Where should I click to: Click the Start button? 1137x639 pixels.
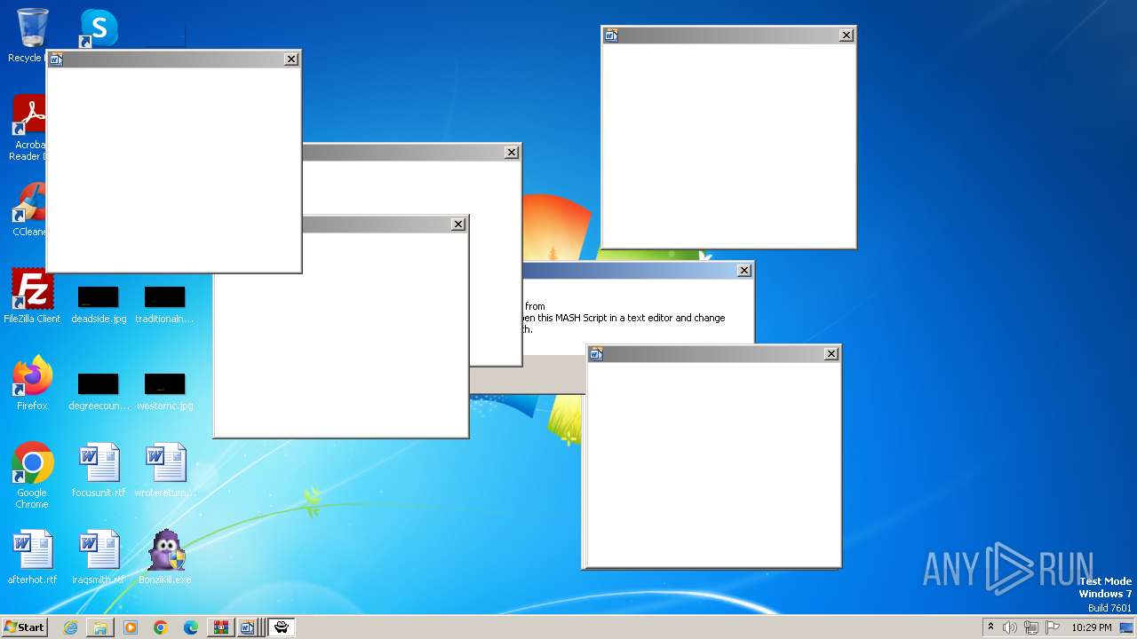24,627
